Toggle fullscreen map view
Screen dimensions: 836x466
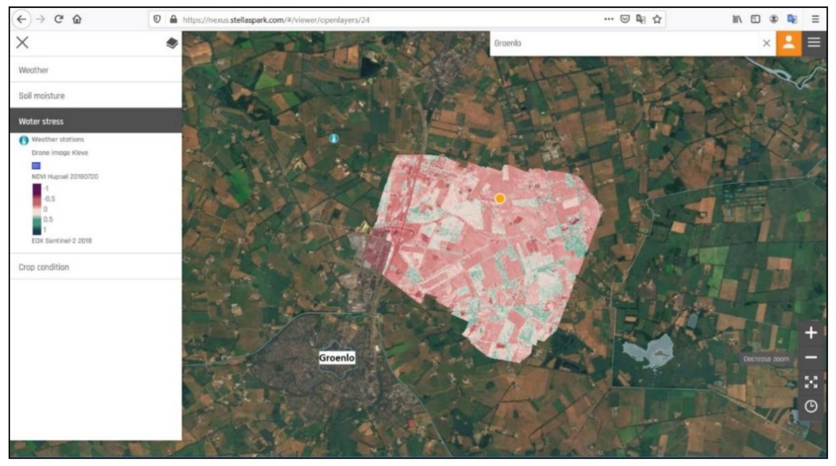coord(810,382)
